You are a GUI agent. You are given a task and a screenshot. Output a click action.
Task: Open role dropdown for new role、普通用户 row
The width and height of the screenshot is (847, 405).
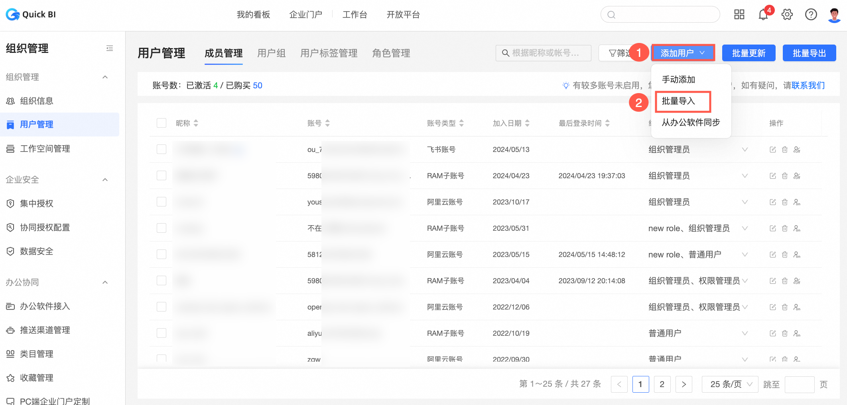(x=745, y=255)
